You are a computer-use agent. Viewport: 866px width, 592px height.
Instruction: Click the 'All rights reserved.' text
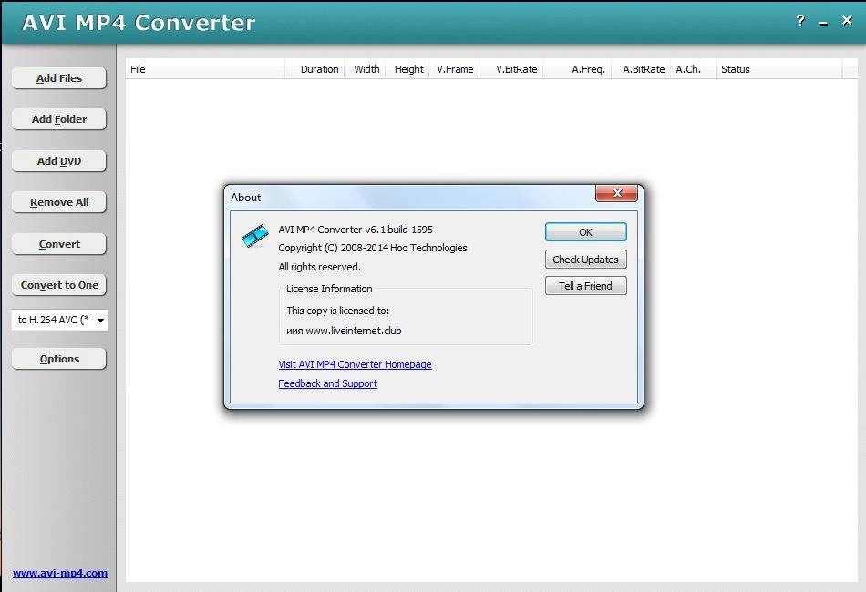(x=319, y=267)
